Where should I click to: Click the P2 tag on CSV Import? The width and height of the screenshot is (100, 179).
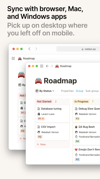(40, 137)
